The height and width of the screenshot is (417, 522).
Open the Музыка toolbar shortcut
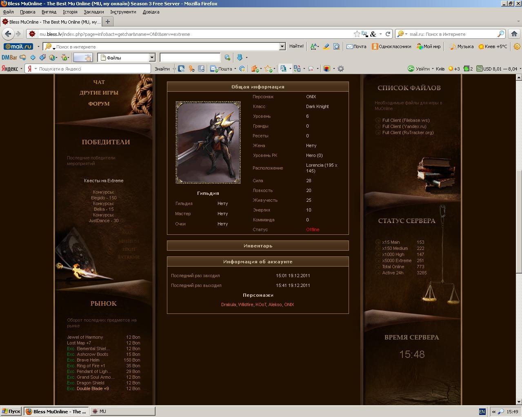461,46
